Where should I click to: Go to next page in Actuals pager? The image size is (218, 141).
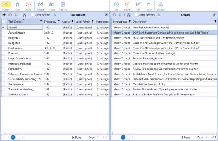click(128, 137)
